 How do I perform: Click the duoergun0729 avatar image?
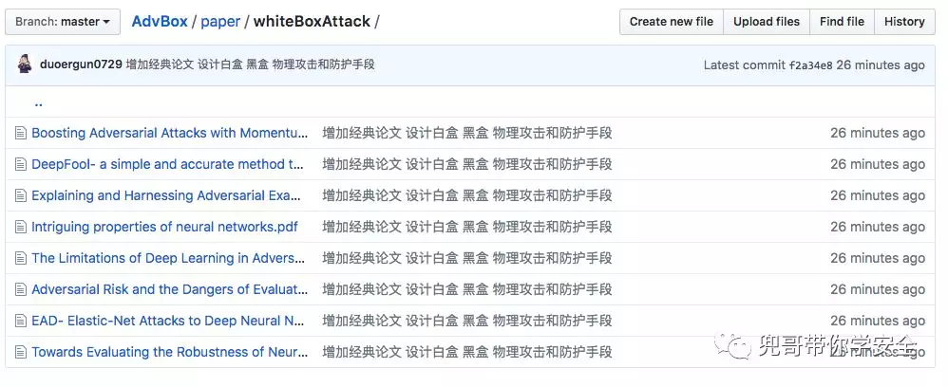25,64
